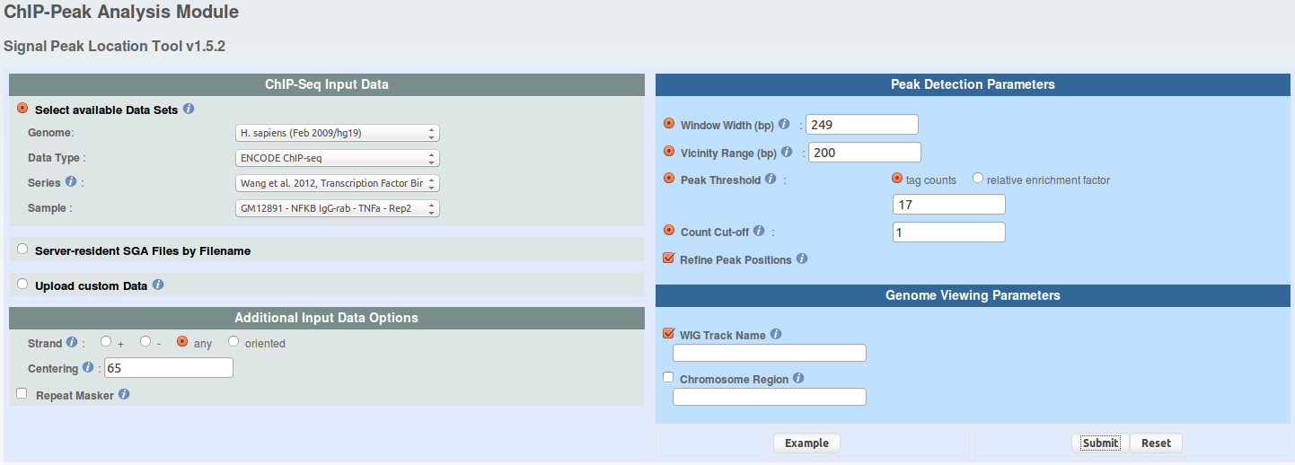Screen dimensions: 1295x465
Task: Click info icon next to Window Width
Action: point(784,125)
